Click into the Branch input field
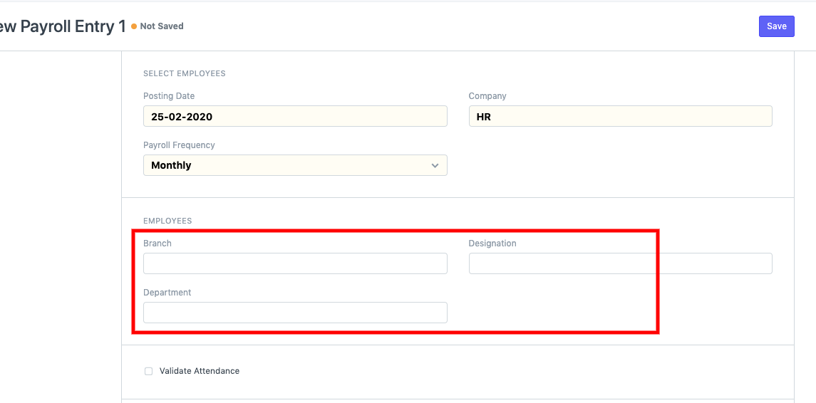The width and height of the screenshot is (816, 403). [294, 263]
